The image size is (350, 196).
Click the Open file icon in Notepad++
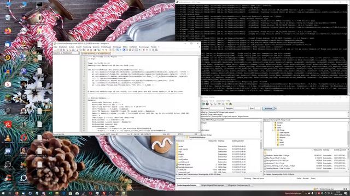tap(57, 50)
